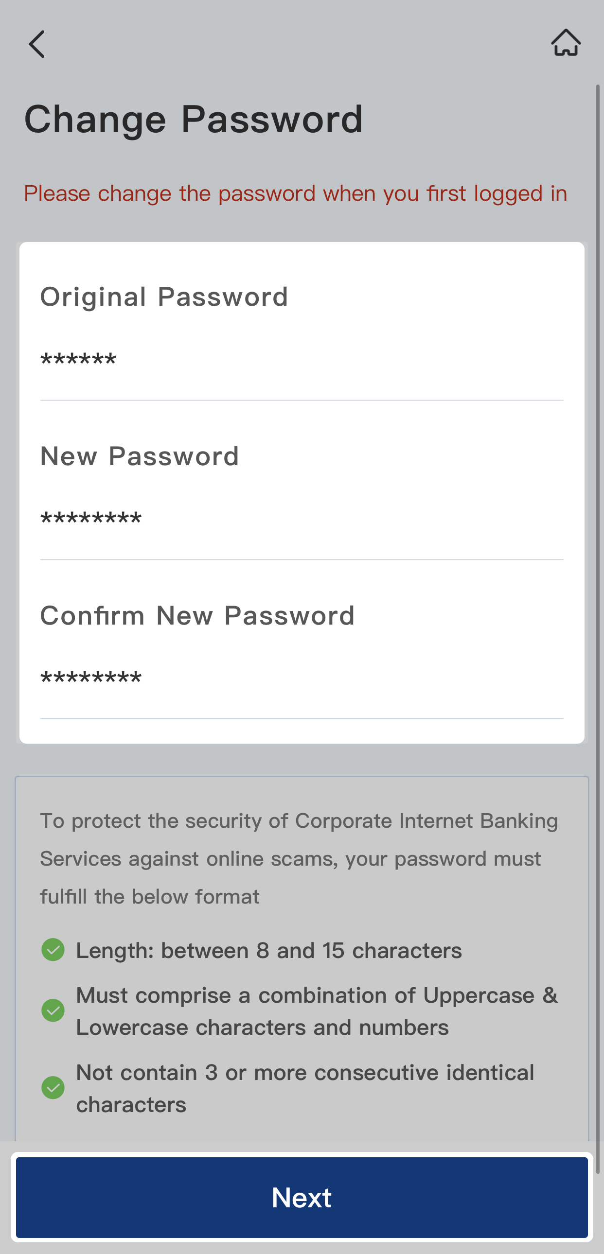Click green checkmark beside consecutive identical characters rule

[x=53, y=1087]
